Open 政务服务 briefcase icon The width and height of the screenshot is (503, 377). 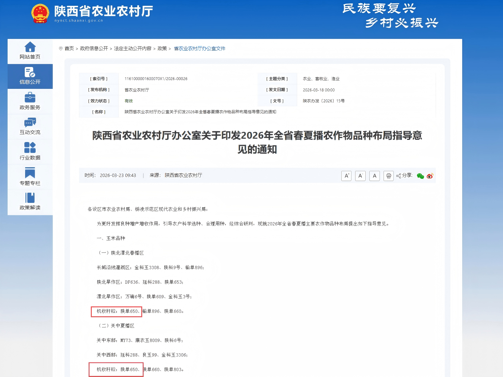(30, 98)
